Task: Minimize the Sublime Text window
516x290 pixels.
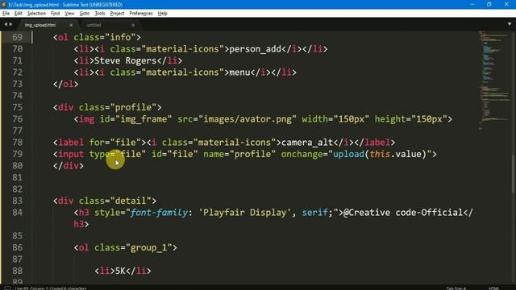Action: 472,4
